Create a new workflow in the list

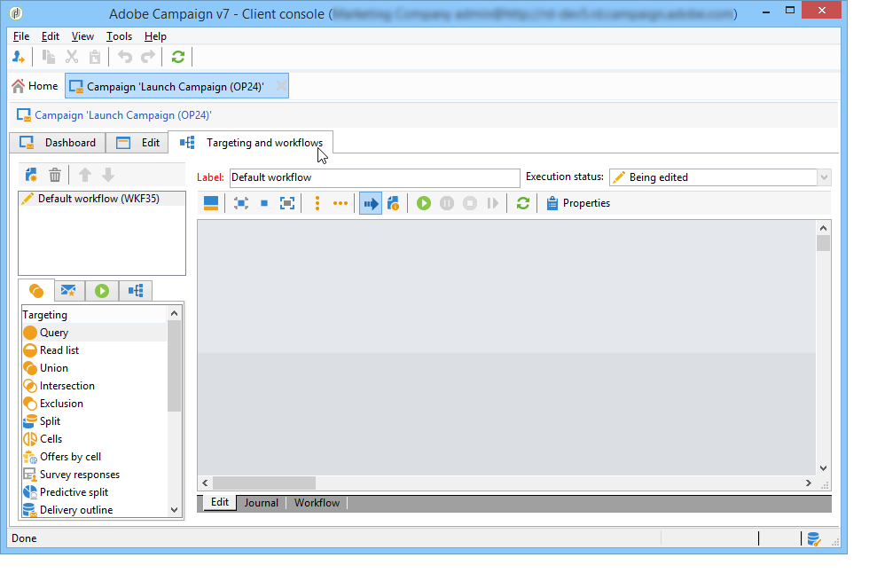click(31, 176)
